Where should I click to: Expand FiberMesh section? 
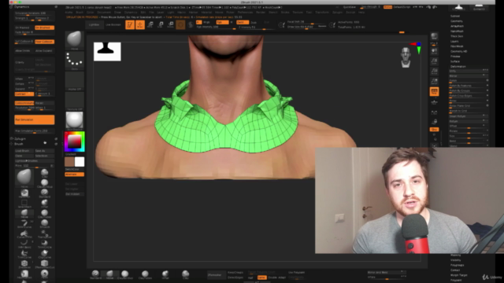click(457, 46)
